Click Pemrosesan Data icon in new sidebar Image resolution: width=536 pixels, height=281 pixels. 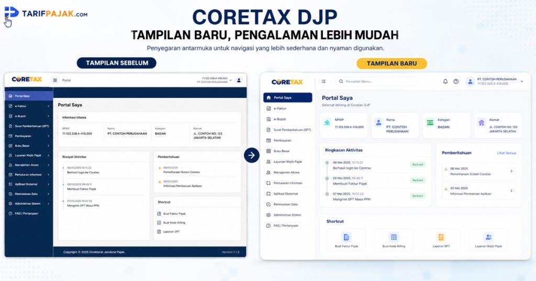(269, 205)
